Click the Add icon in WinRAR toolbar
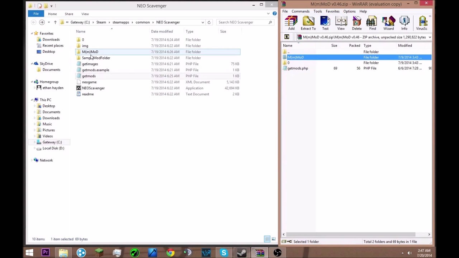This screenshot has height=258, width=459. (x=291, y=23)
